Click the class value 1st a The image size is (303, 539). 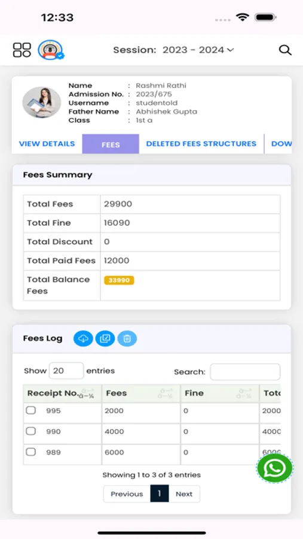tap(144, 120)
